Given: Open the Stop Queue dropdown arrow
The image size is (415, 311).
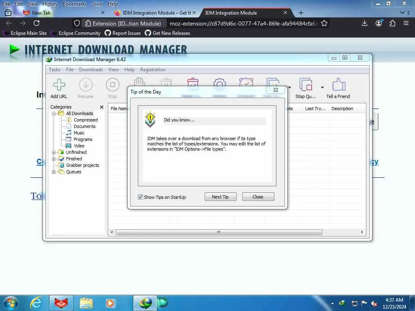Looking at the screenshot, I should (x=322, y=87).
